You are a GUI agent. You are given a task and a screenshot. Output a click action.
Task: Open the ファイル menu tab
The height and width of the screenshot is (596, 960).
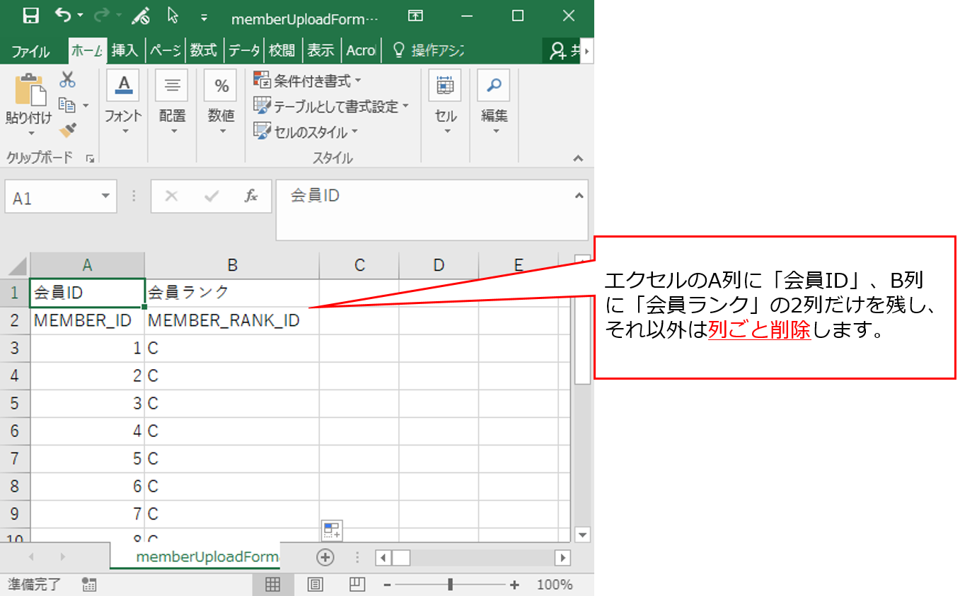[30, 51]
